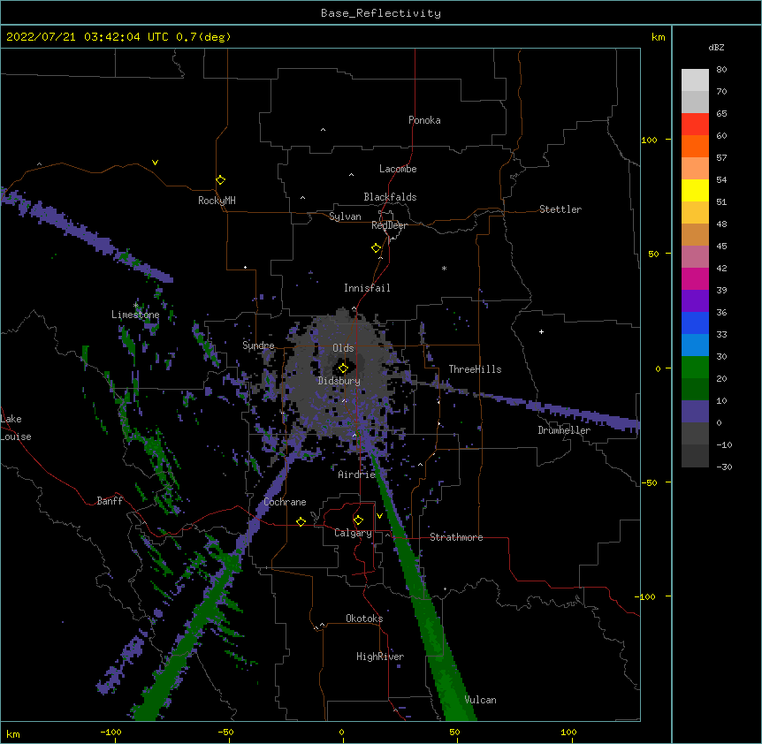The height and width of the screenshot is (744, 762).
Task: Click the yellow marker east of Cochrane
Action: click(301, 522)
